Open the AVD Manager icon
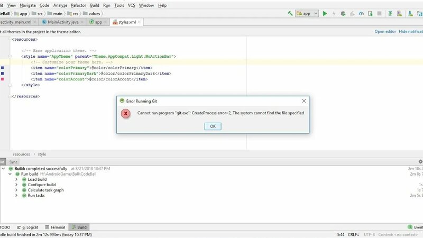The width and height of the screenshot is (423, 238). pos(399,13)
